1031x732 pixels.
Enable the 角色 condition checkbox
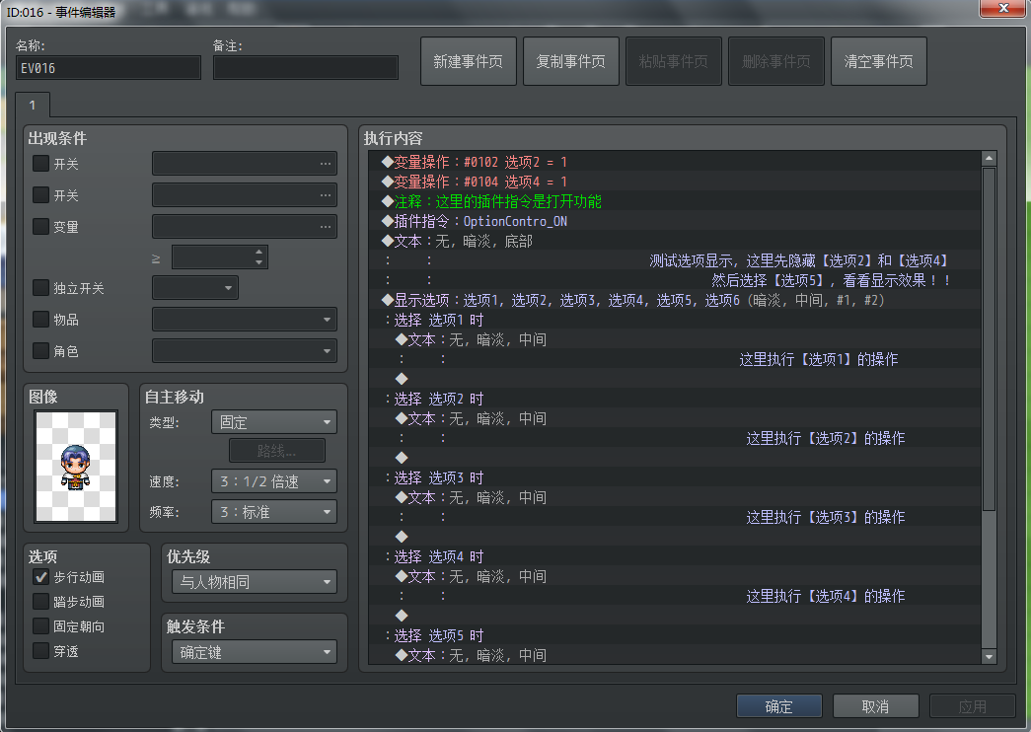click(x=40, y=350)
